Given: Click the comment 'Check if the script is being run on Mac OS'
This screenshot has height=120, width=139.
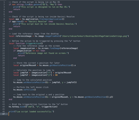Looking at the screenshot, I should click(x=34, y=2).
